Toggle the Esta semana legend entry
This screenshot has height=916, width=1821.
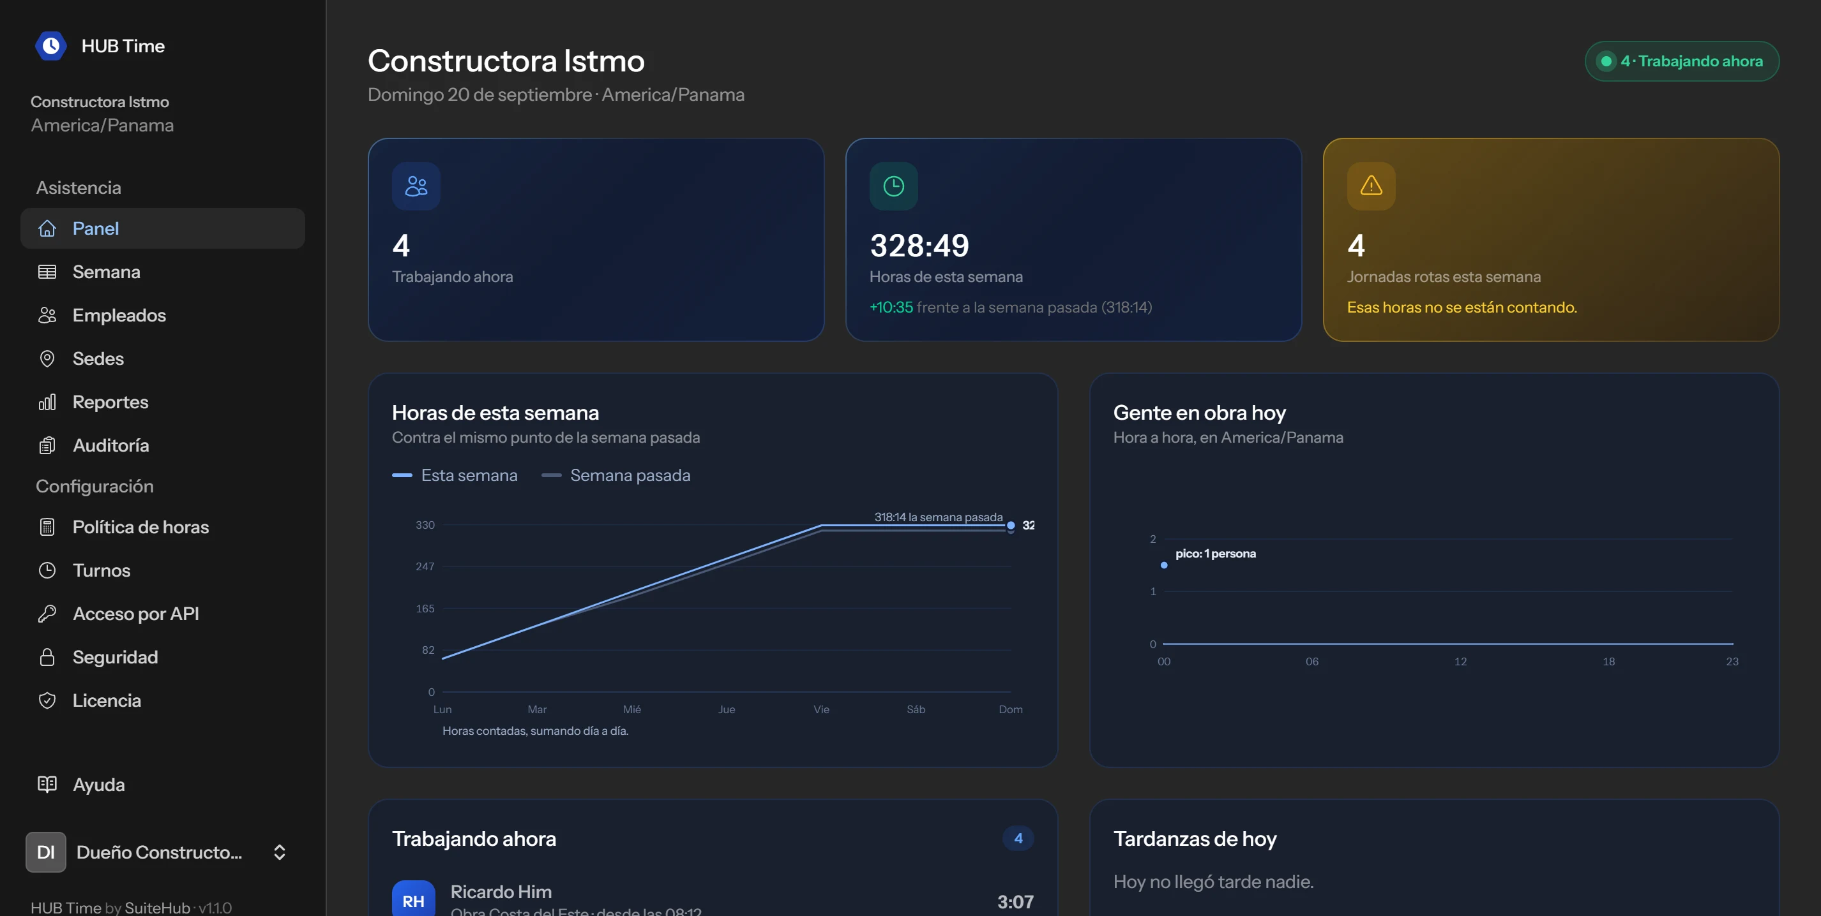click(x=455, y=475)
